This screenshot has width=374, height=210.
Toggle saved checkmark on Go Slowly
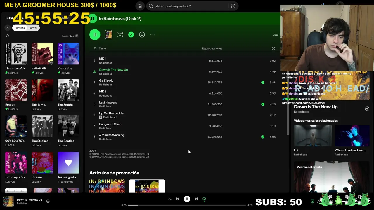tap(263, 83)
